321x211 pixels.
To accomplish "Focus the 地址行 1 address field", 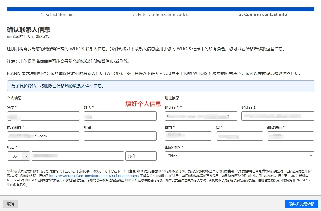I will pyautogui.click(x=201, y=116).
